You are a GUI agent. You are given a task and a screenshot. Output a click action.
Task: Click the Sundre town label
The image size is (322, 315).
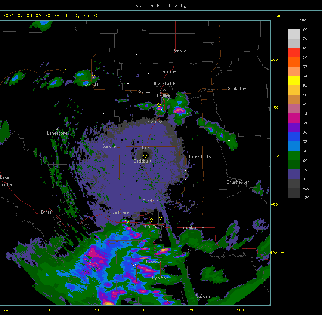click(x=109, y=146)
